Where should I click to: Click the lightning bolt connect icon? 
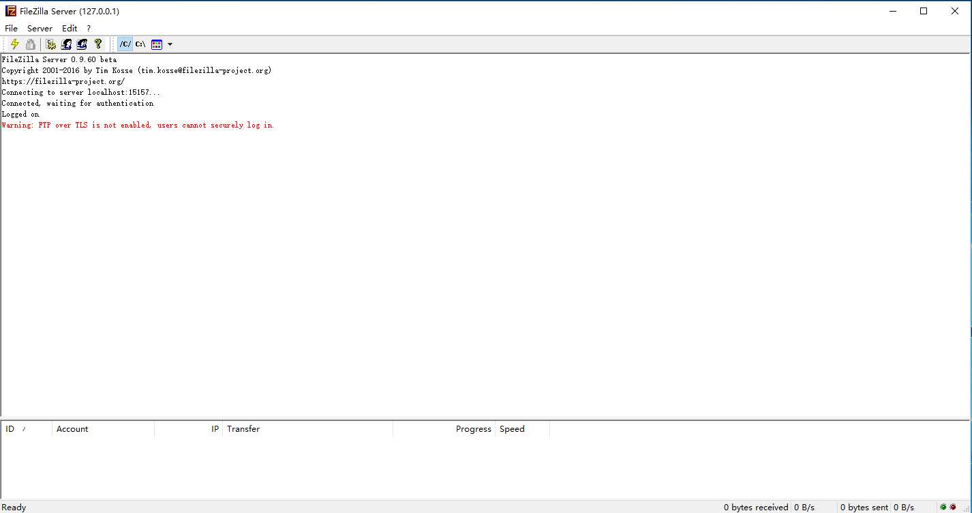(14, 44)
